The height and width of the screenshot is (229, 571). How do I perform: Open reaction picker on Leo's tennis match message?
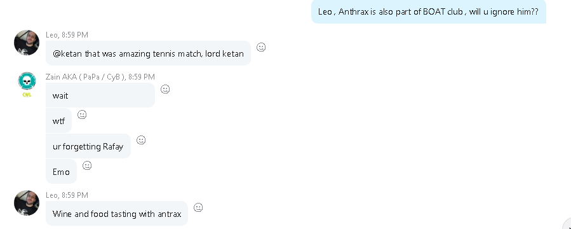coord(261,47)
